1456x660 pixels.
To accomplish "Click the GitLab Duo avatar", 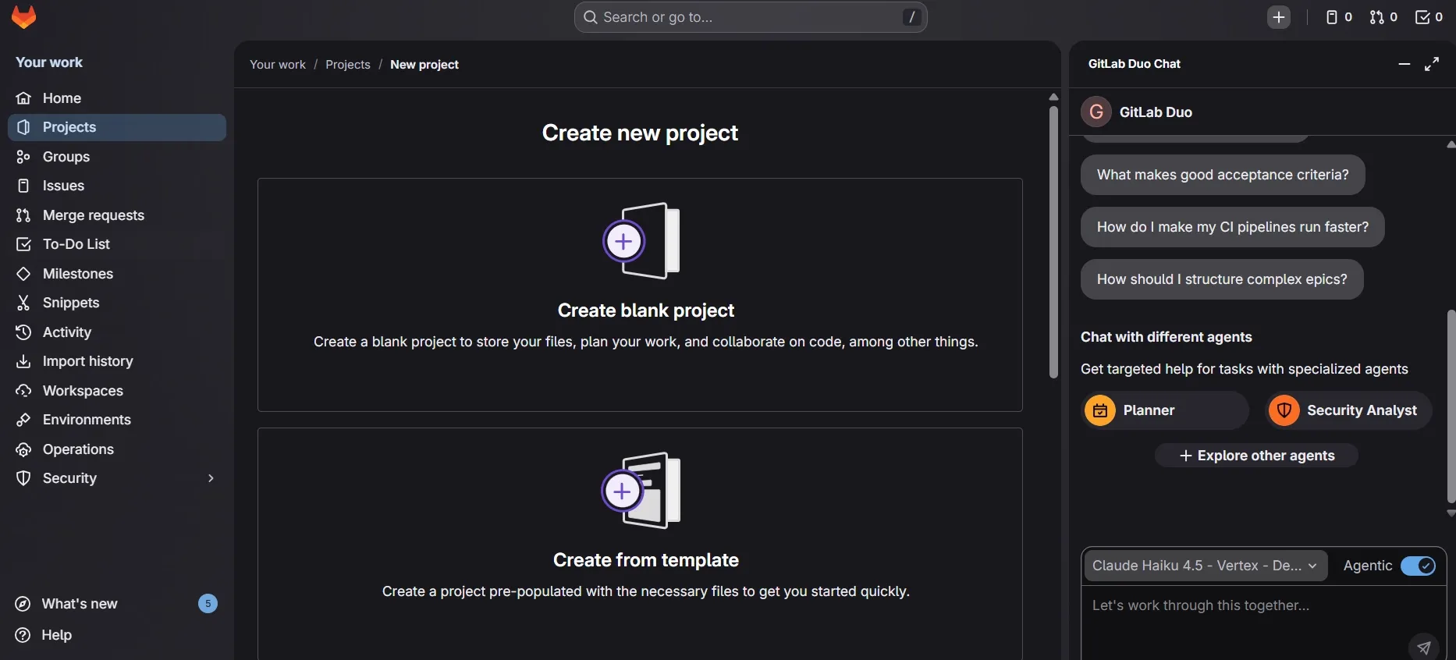I will pos(1096,112).
